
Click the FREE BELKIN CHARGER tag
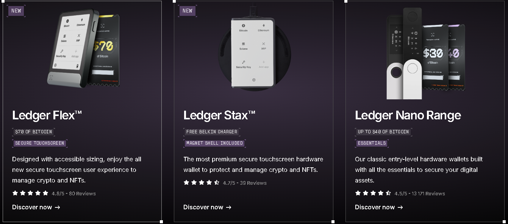click(x=212, y=132)
